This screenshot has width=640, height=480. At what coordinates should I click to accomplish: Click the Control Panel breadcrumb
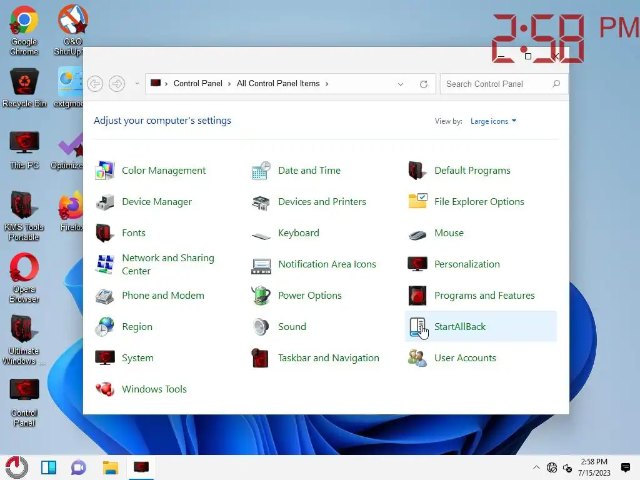pyautogui.click(x=198, y=84)
